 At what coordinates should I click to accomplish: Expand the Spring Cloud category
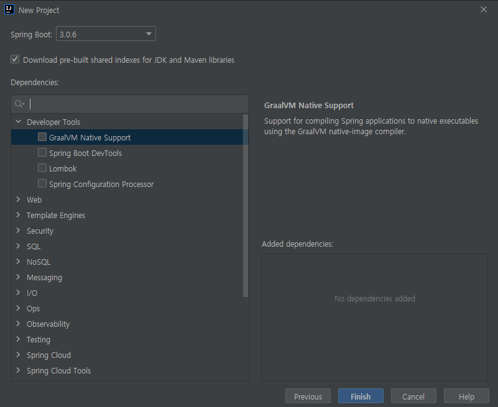(19, 355)
